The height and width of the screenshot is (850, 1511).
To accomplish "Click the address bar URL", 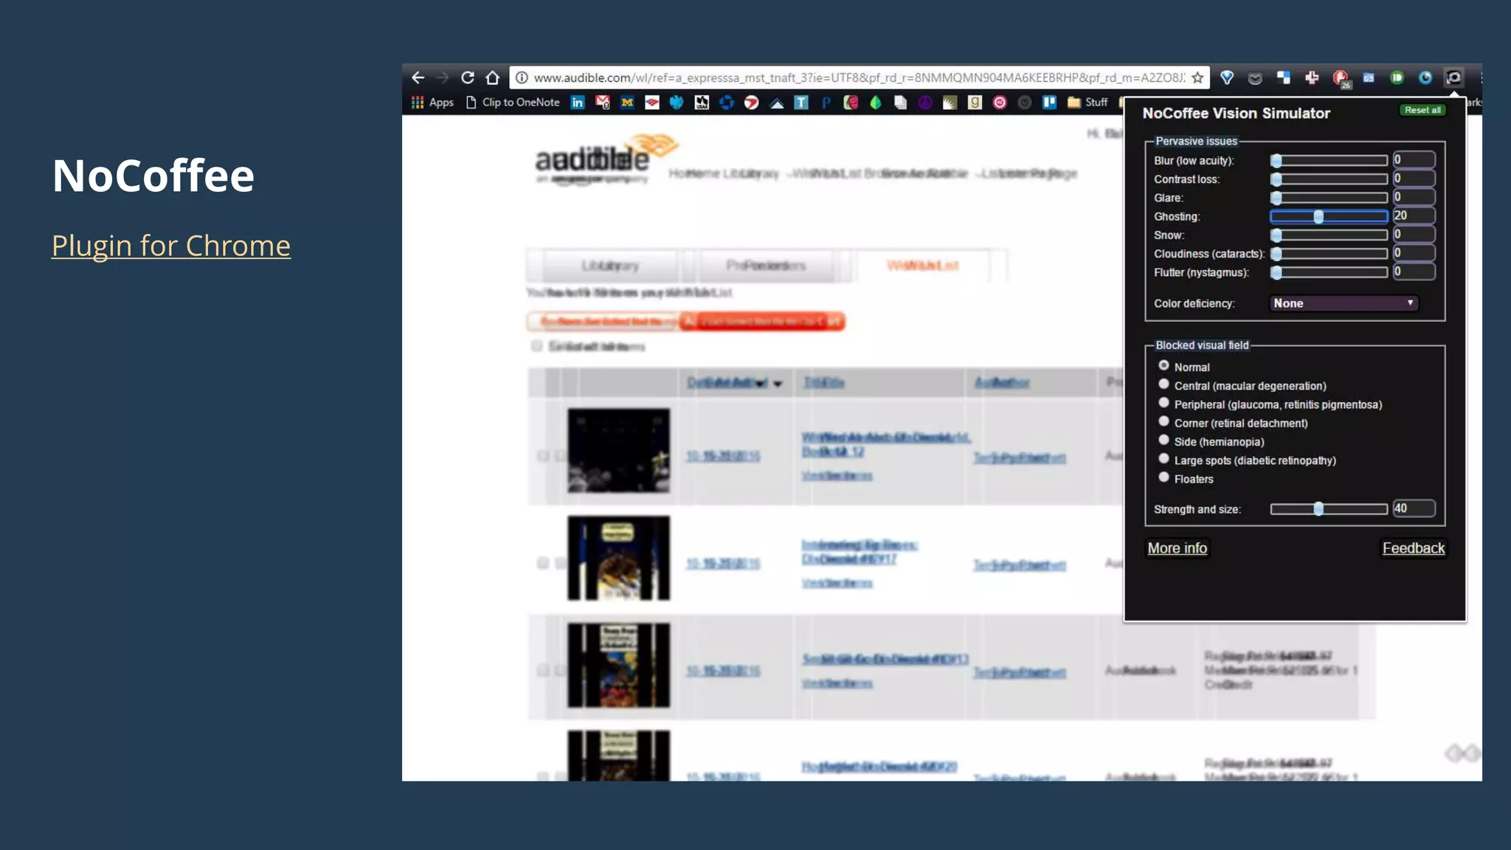I will 859,77.
